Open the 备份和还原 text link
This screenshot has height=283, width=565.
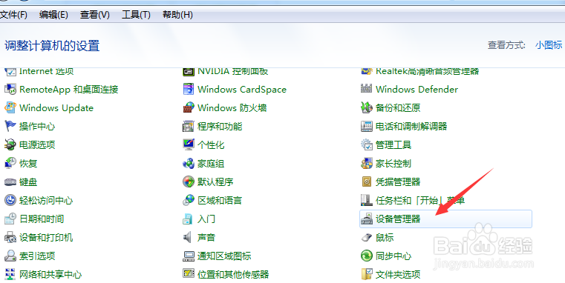(x=398, y=108)
